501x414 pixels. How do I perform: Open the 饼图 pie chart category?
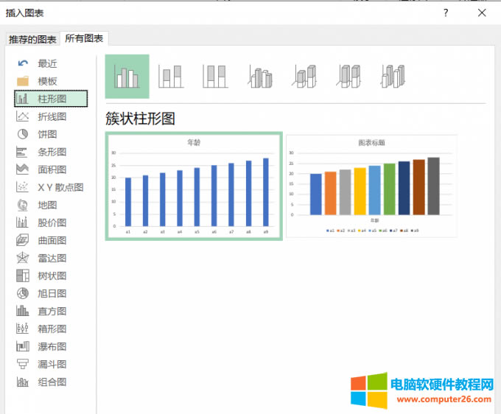click(x=46, y=134)
